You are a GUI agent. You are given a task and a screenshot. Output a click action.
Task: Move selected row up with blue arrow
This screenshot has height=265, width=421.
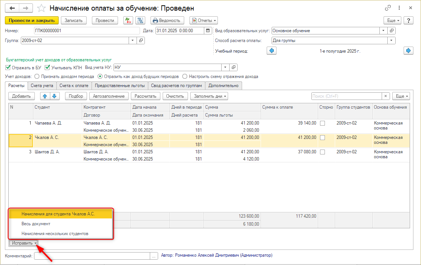coord(45,96)
